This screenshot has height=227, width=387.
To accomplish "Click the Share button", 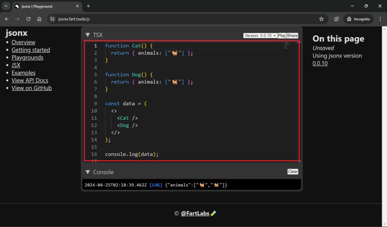I will [292, 35].
